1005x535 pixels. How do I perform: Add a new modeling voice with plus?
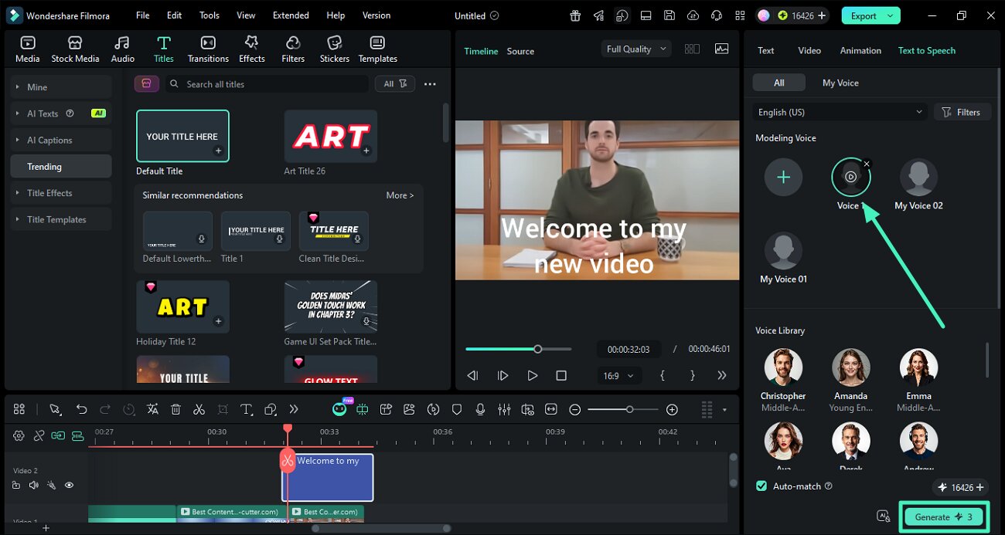783,177
